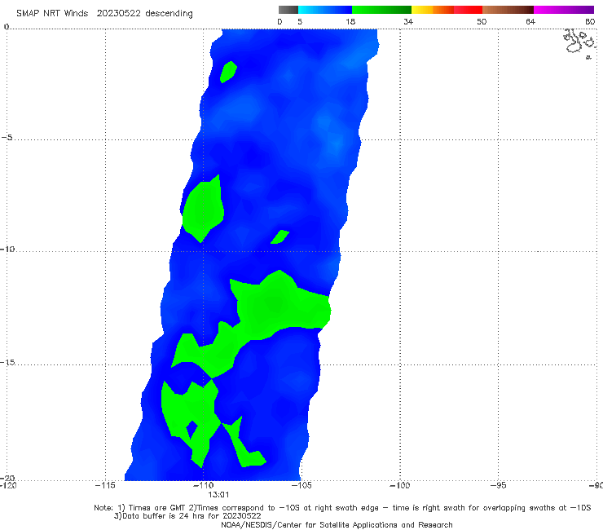Click the title text 'SMAP NRT Winds 20230522 descending'
This screenshot has width=603, height=530.
click(x=104, y=14)
